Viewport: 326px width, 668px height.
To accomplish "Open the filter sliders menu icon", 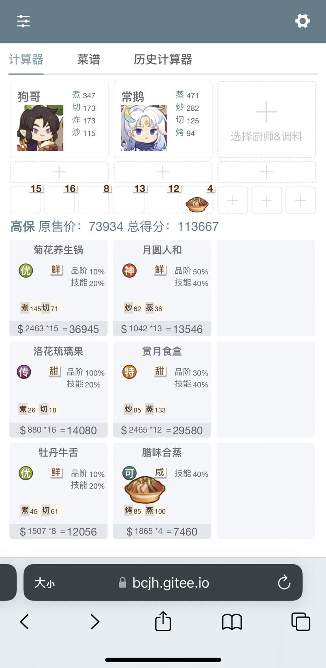I will click(x=24, y=21).
